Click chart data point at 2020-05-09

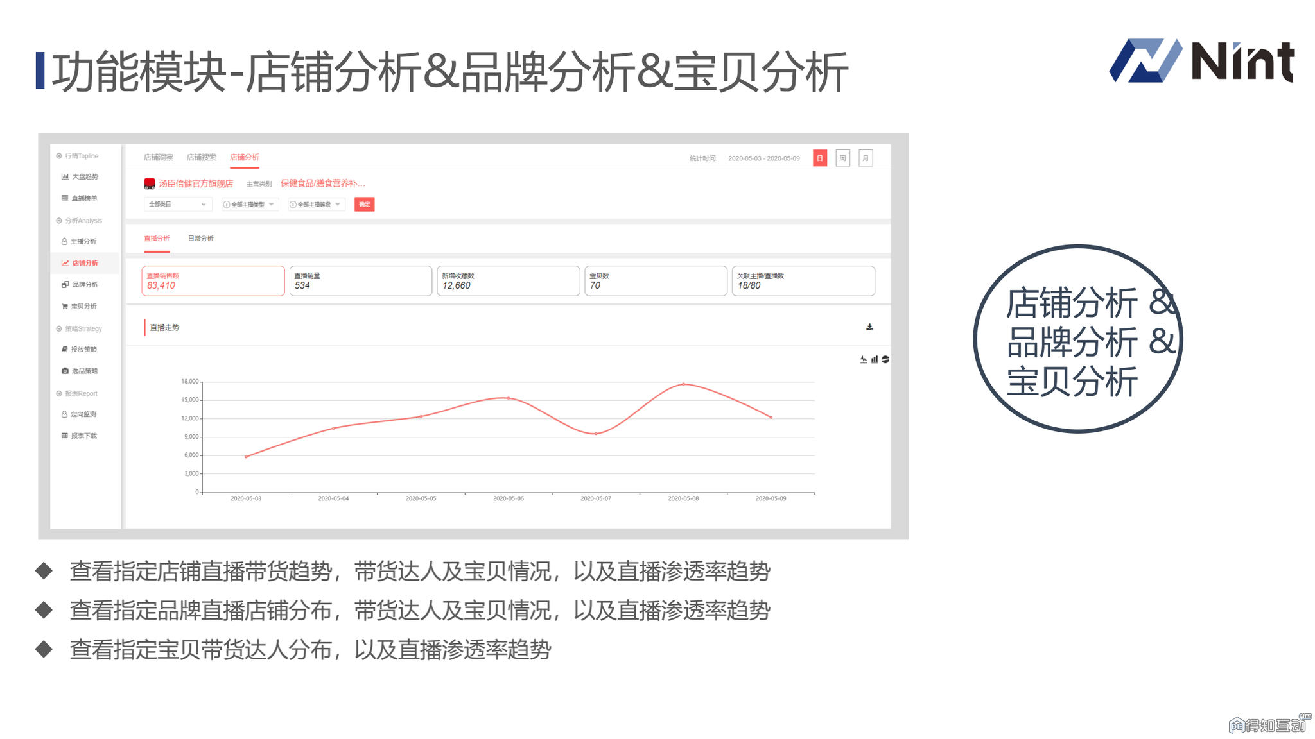771,418
